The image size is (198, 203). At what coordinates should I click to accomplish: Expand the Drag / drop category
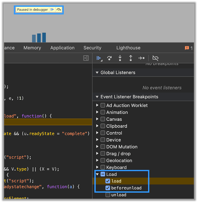(97, 153)
